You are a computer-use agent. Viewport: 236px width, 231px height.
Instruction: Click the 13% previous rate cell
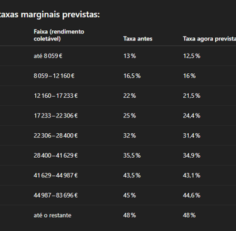[x=130, y=56]
